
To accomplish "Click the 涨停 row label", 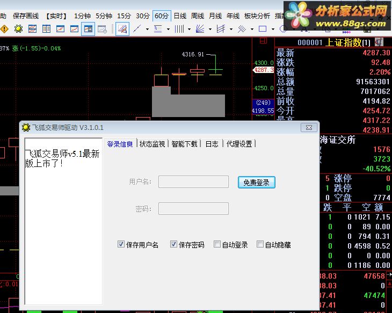I will pos(343,178).
